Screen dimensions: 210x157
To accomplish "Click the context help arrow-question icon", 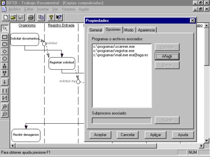I will [x=59, y=17].
